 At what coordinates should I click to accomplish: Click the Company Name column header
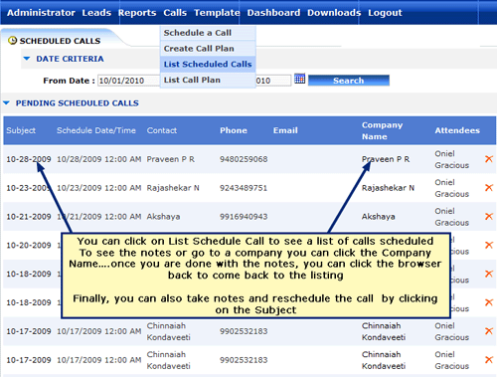point(382,130)
